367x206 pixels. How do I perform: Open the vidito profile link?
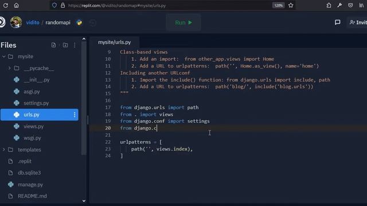coord(33,22)
